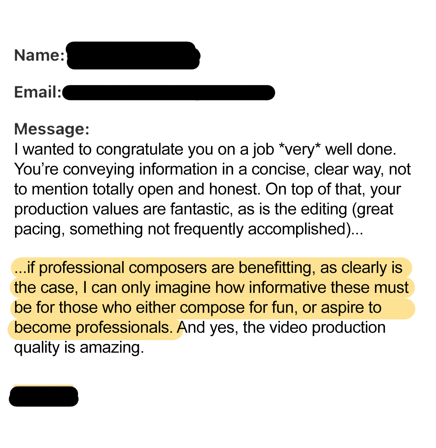Click the highlighted phrase "professional composers"
This screenshot has width=436, height=448.
(123, 268)
